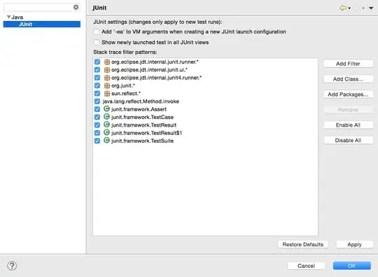This screenshot has width=378, height=277.
Task: Select the java.lang.reflect.Method.invoke row text
Action: [x=141, y=101]
